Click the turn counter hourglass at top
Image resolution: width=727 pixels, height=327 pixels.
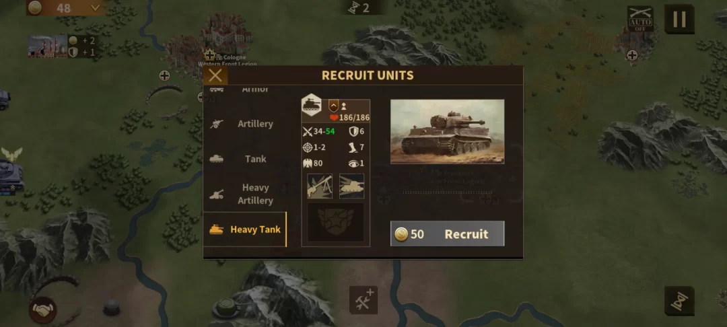(359, 8)
